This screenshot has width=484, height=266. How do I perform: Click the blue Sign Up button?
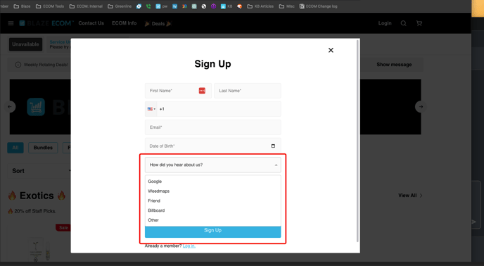[213, 232]
